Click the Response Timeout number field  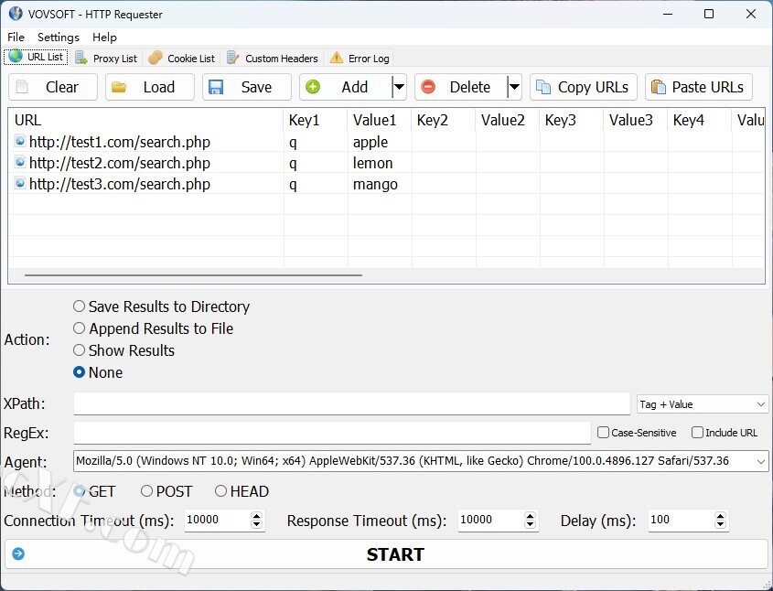(x=491, y=520)
